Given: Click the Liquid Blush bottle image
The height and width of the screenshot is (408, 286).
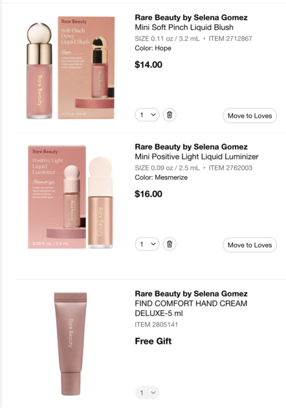Looking at the screenshot, I should tap(39, 71).
